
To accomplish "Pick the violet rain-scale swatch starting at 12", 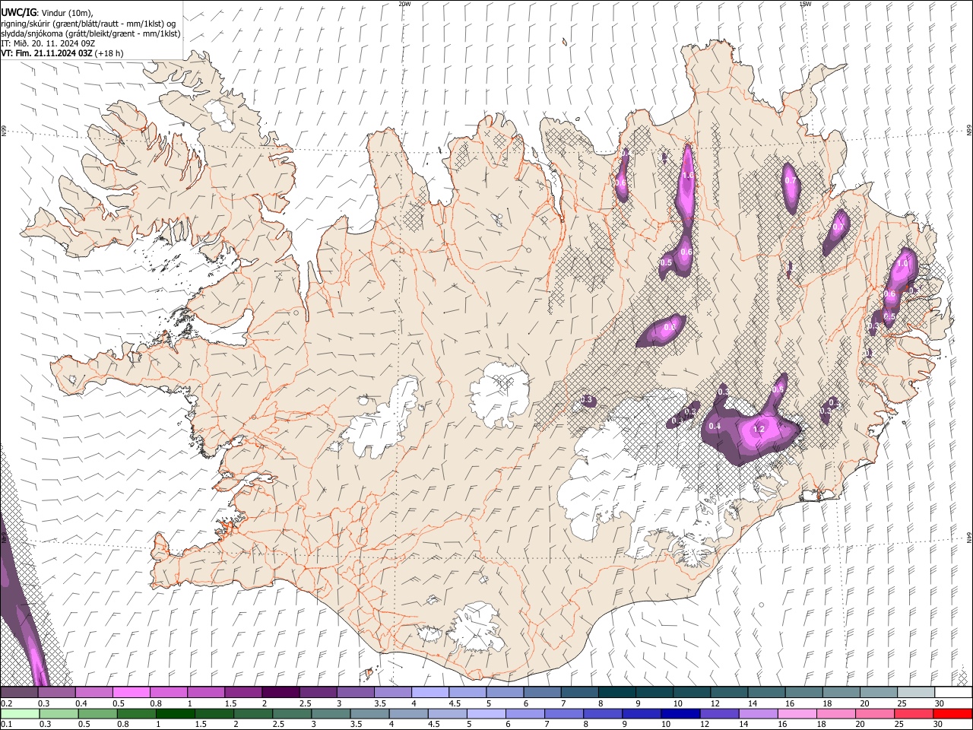I will 719,714.
